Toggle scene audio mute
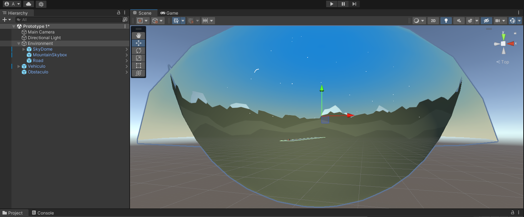 click(459, 21)
